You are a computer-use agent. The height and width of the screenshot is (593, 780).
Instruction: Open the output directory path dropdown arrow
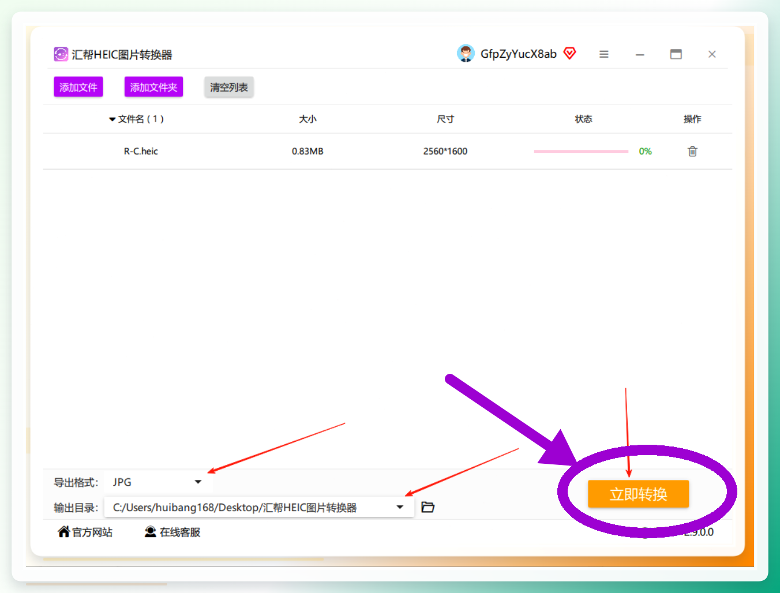tap(400, 507)
